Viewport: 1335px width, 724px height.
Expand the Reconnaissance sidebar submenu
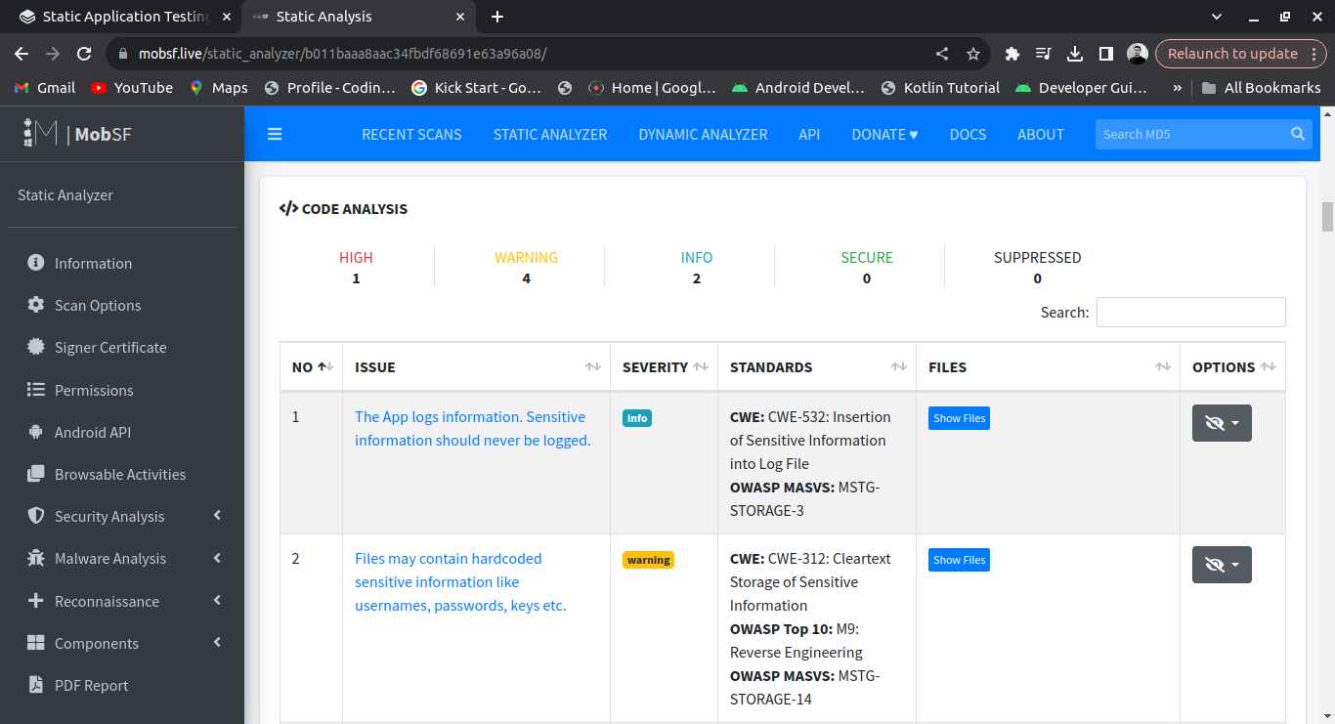(x=217, y=601)
